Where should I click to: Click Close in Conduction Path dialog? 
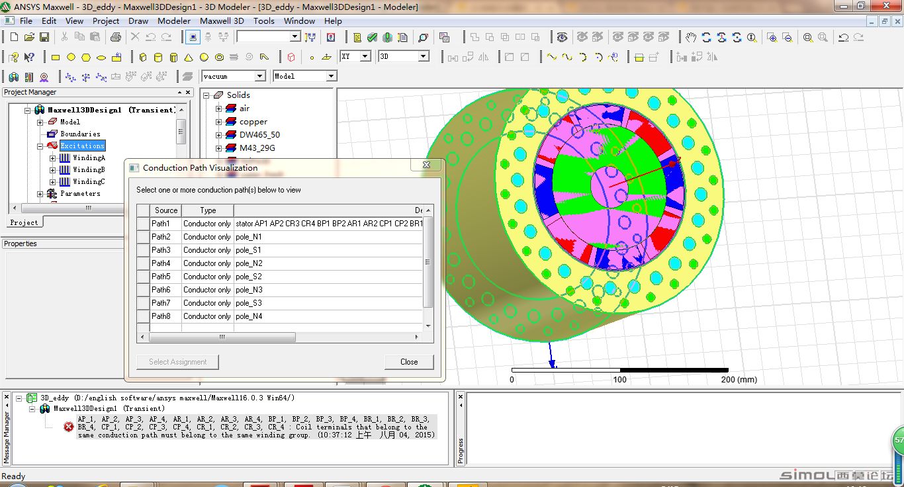pyautogui.click(x=409, y=362)
